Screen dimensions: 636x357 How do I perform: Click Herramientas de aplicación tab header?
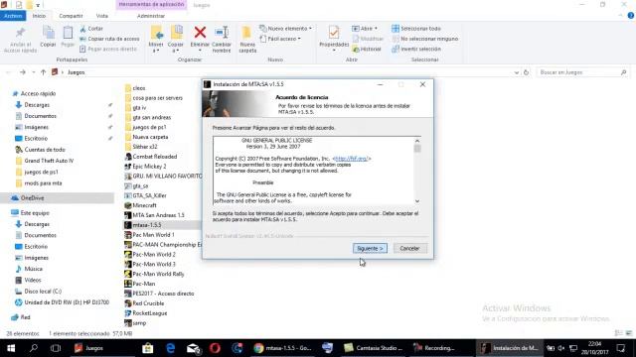(x=151, y=4)
